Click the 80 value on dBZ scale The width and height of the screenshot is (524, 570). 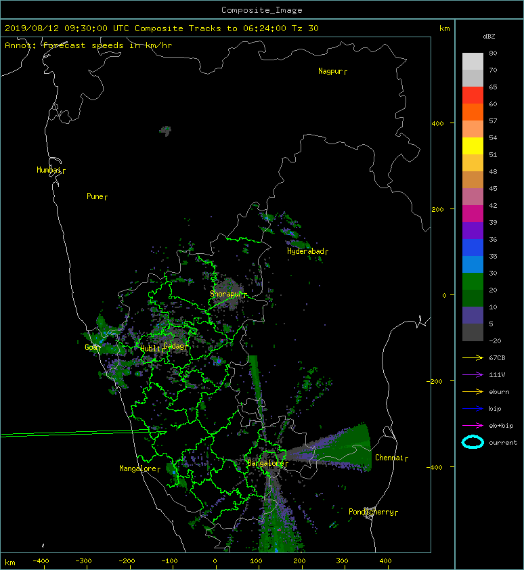coord(493,53)
